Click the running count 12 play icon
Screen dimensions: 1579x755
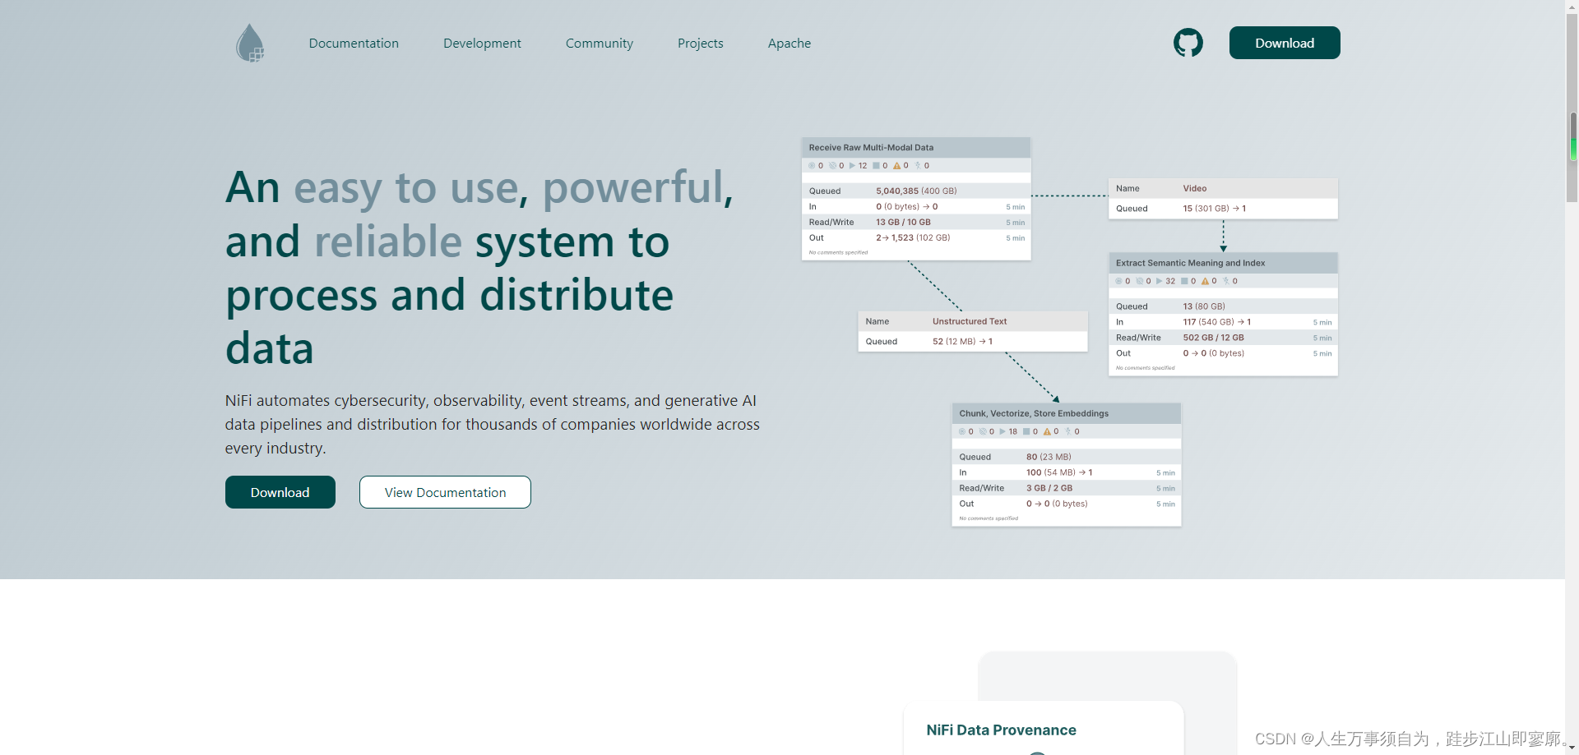click(853, 166)
